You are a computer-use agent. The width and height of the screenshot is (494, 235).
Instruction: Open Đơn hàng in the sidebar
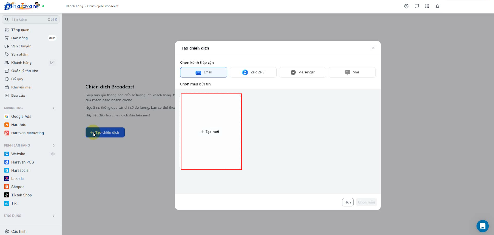pyautogui.click(x=19, y=38)
